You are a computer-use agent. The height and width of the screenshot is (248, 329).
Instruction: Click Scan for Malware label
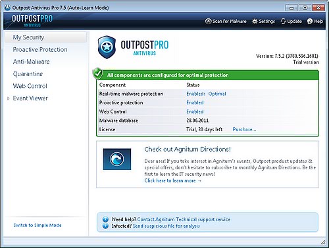pos(229,21)
